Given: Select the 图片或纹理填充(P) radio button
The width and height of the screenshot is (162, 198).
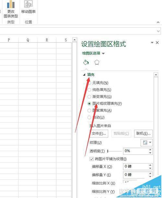Looking at the screenshot, I should pos(89,103).
